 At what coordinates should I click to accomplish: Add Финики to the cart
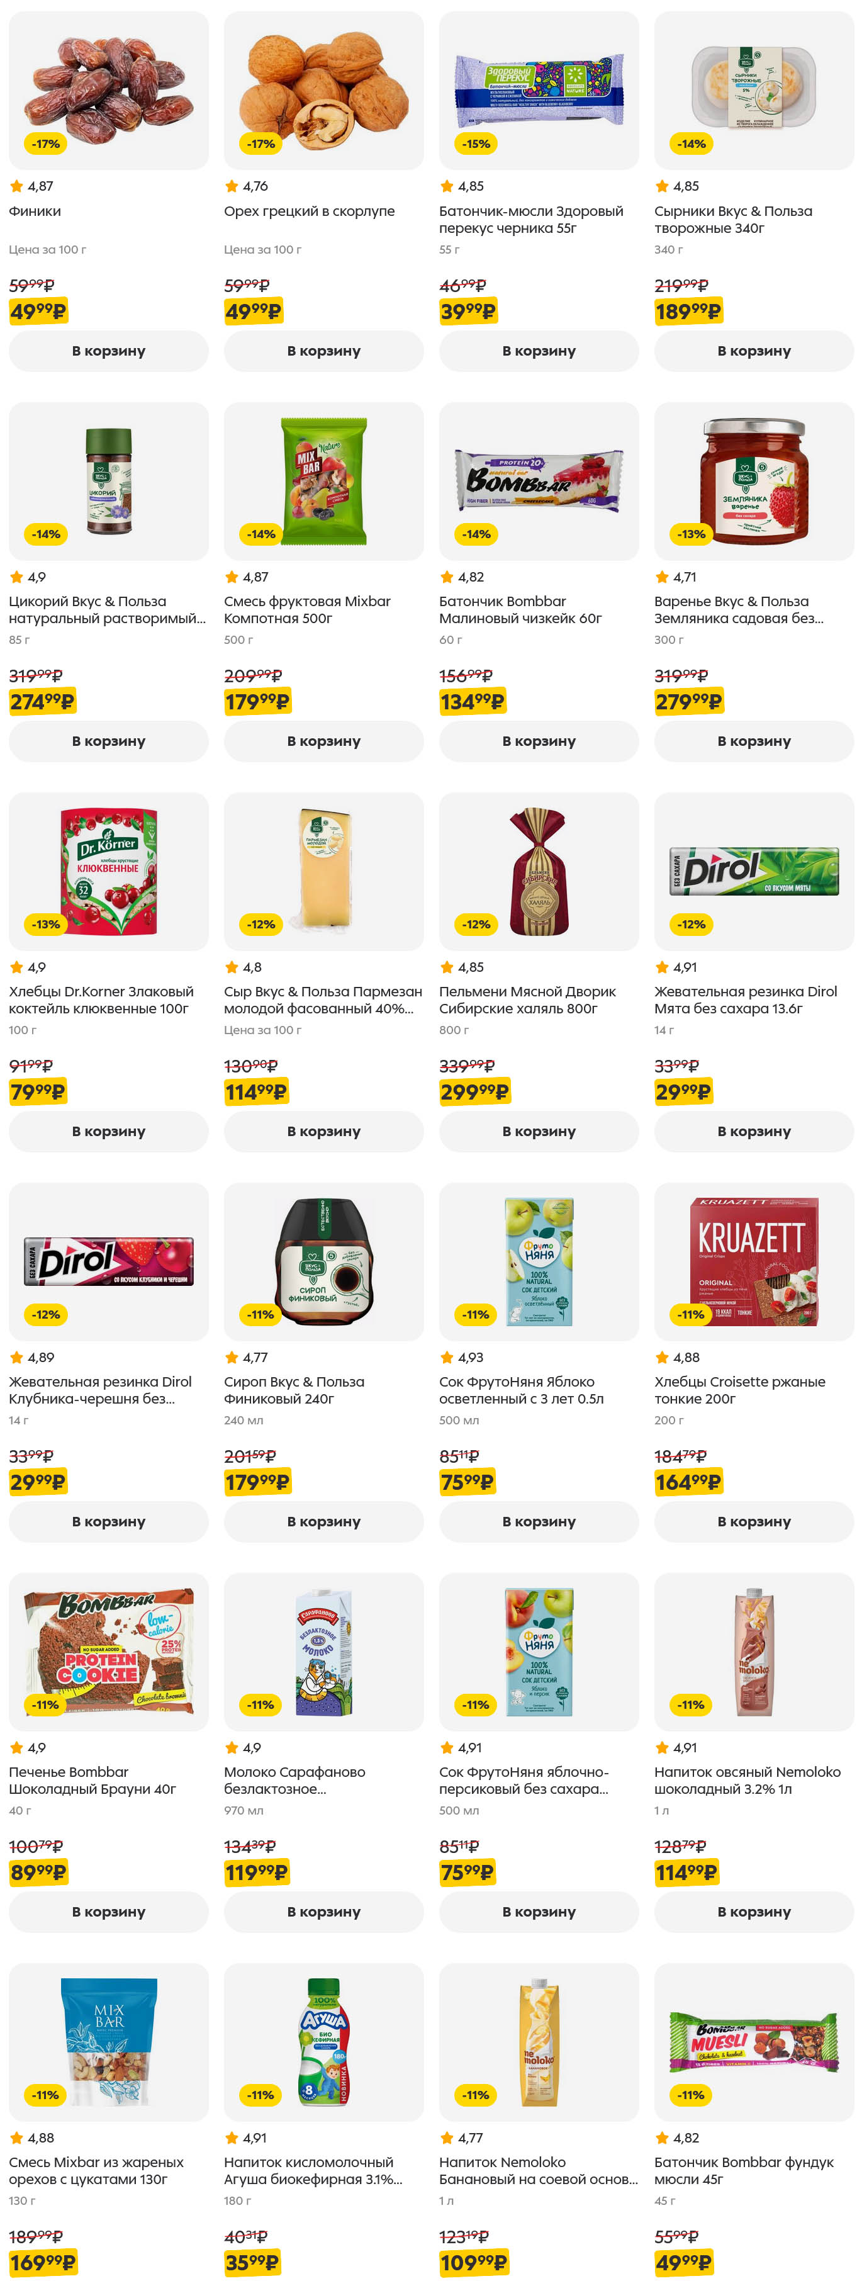point(108,351)
